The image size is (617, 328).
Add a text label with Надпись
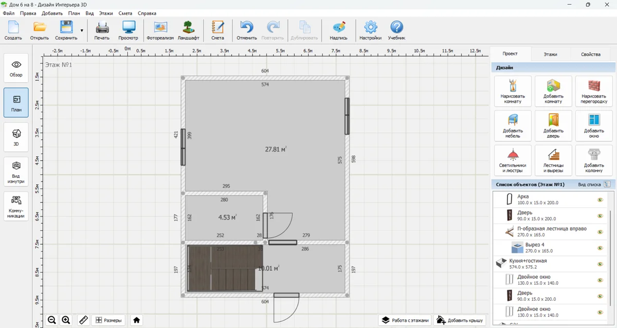pos(338,31)
